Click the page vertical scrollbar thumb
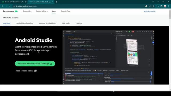The height and width of the screenshot is (96, 171). coord(170,14)
